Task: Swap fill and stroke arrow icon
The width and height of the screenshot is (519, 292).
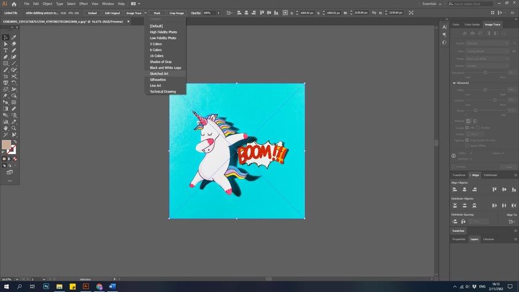Action: (15, 142)
